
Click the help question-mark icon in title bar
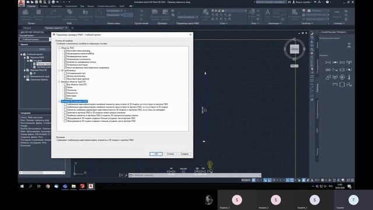tap(328, 2)
